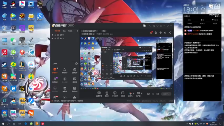
Task: Click the third tab in danmaku helper window
Action: click(x=215, y=24)
